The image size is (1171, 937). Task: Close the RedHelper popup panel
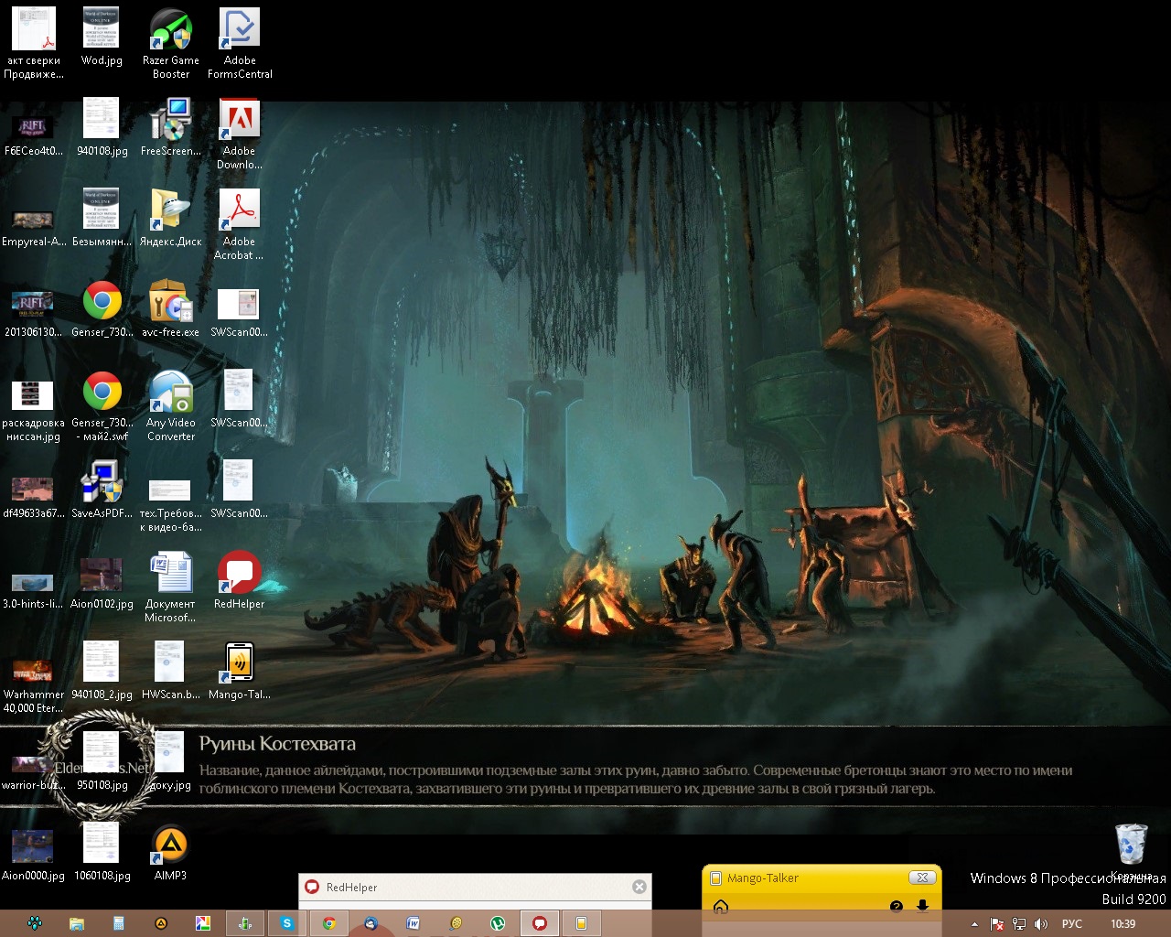pos(639,887)
